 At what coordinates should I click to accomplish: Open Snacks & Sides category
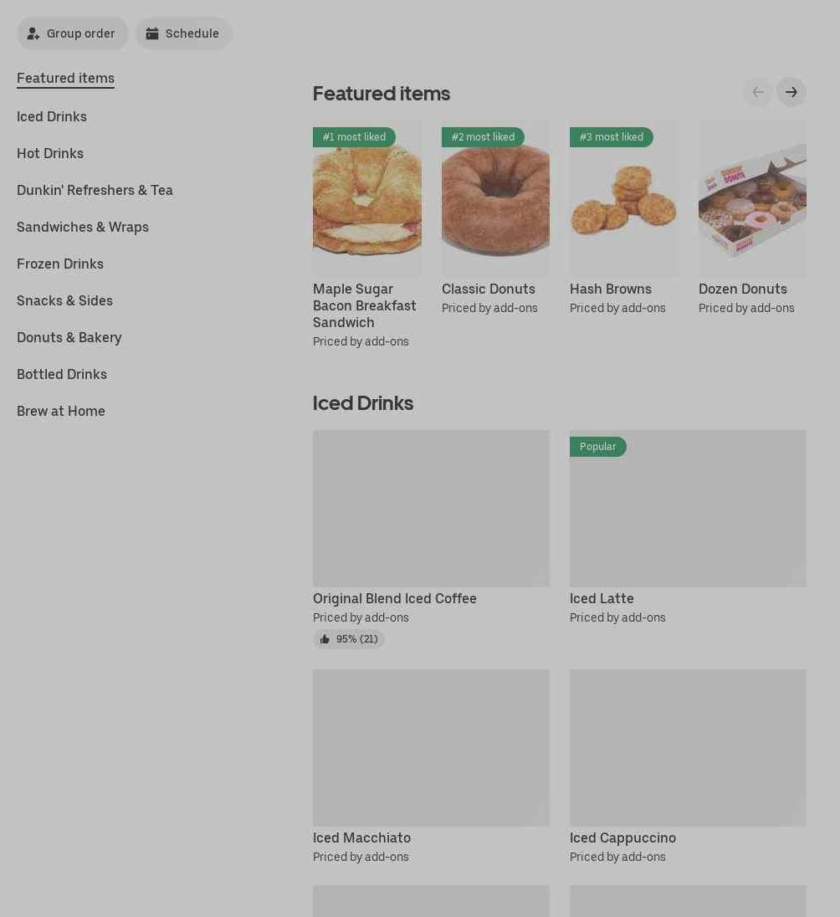(x=64, y=300)
